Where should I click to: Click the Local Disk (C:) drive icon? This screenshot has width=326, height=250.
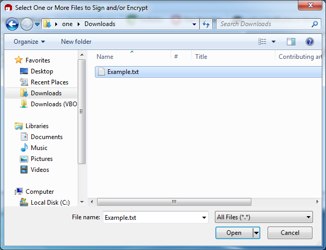click(24, 202)
